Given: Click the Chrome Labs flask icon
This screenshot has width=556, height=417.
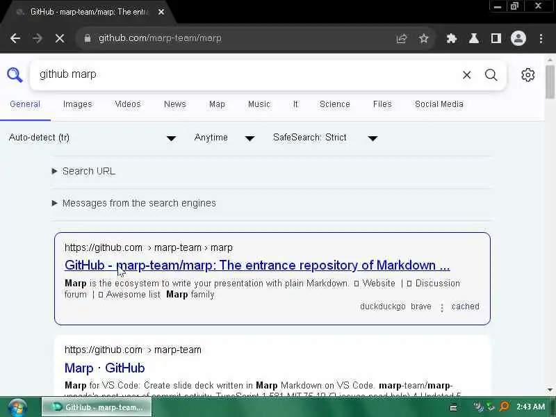Looking at the screenshot, I should click(x=474, y=38).
